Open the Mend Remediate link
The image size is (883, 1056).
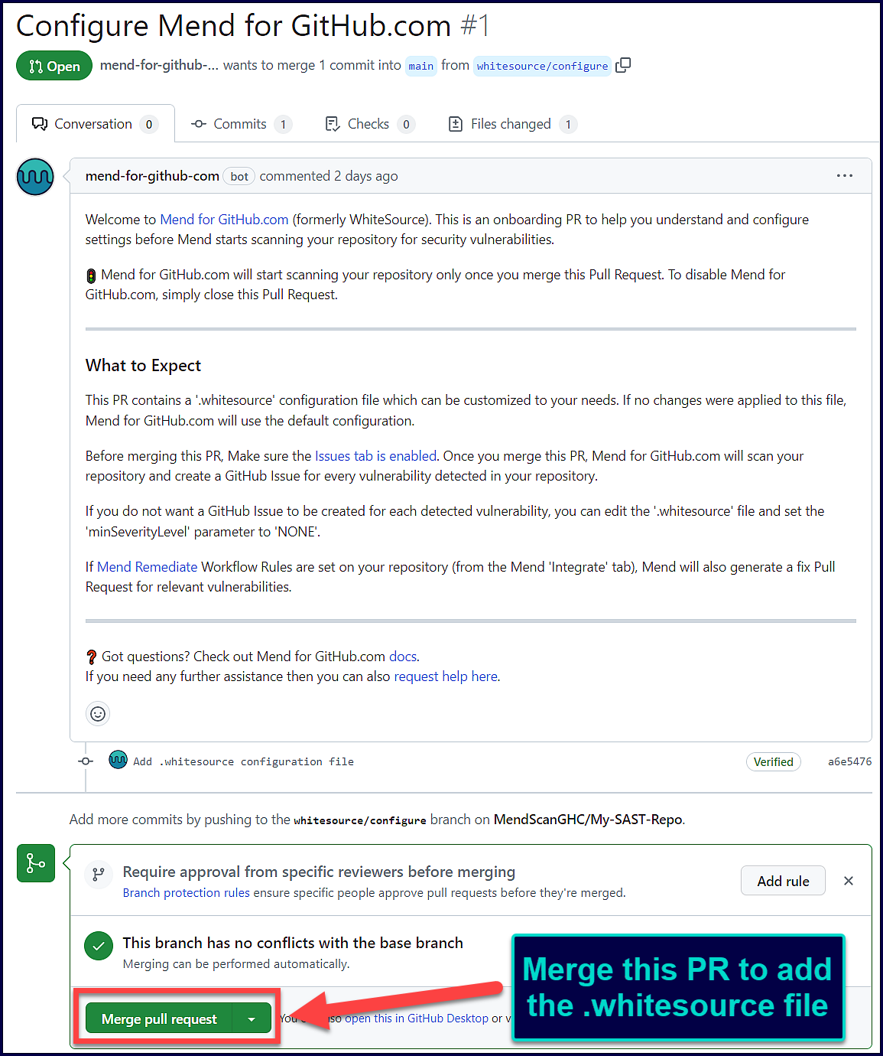click(x=147, y=567)
